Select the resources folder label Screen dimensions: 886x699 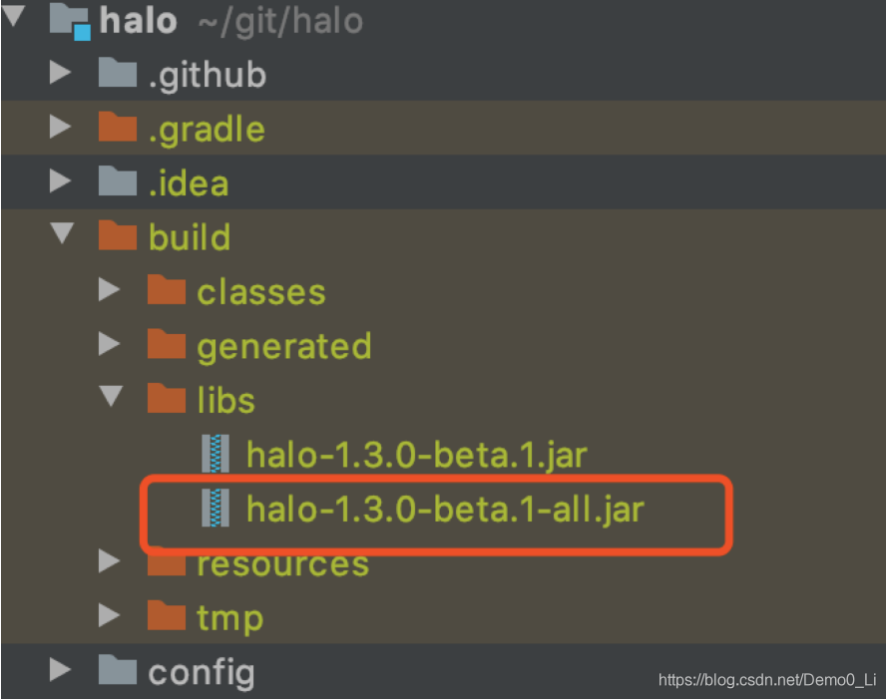click(x=283, y=564)
